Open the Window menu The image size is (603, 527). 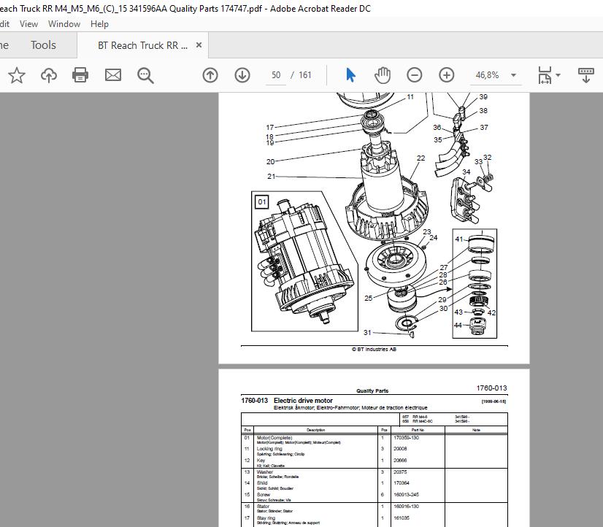pos(64,24)
